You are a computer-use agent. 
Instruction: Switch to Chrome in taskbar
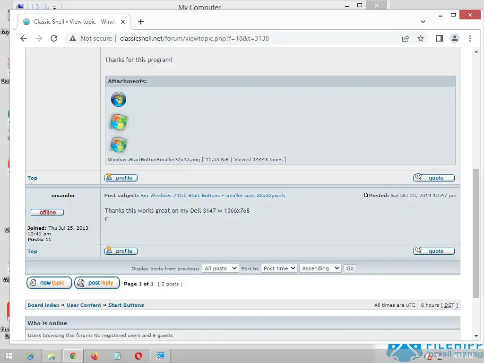(73, 356)
